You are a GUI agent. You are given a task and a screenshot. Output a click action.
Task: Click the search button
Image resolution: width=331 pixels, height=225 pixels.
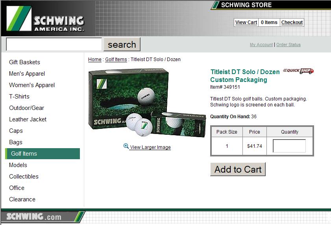(122, 45)
